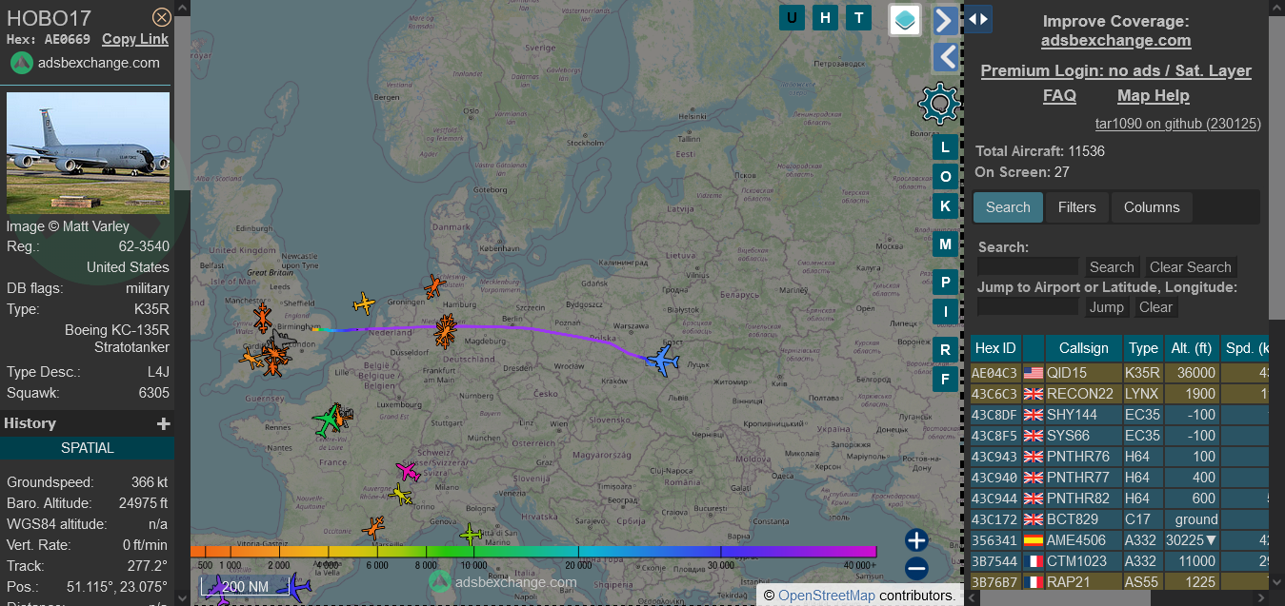Select the SYS66 aircraft row
This screenshot has height=606, width=1285.
1119,436
